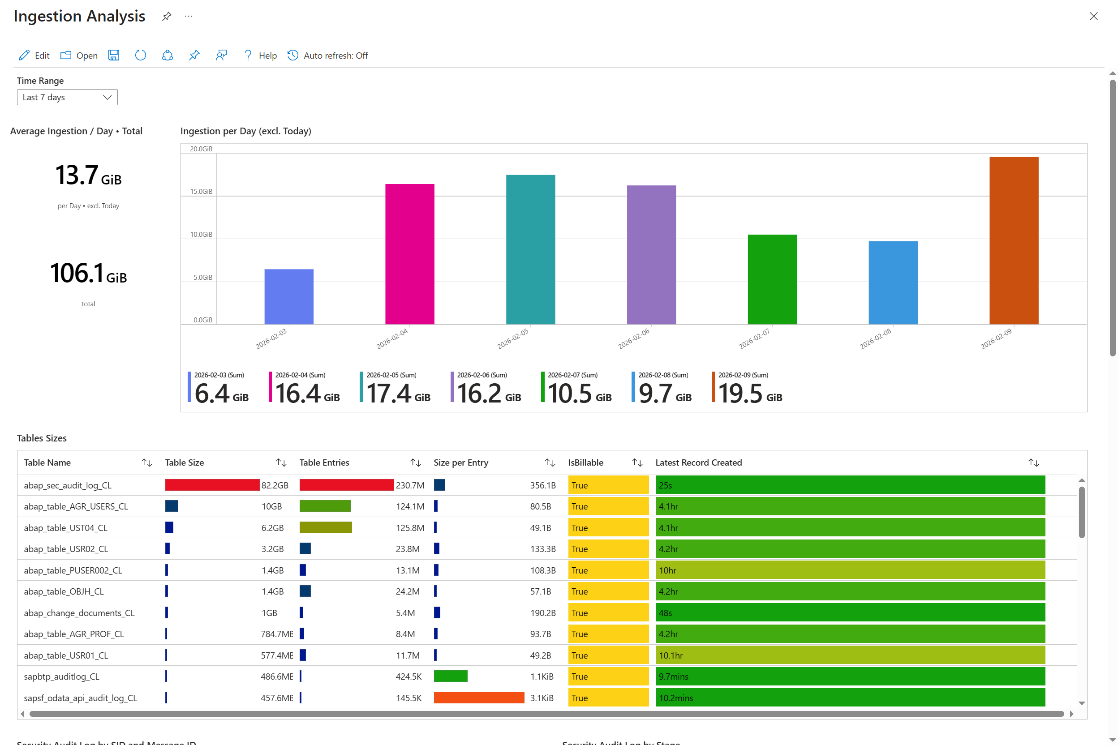This screenshot has height=745, width=1118.
Task: Select the abap_table_USR02_CL row
Action: click(x=546, y=549)
